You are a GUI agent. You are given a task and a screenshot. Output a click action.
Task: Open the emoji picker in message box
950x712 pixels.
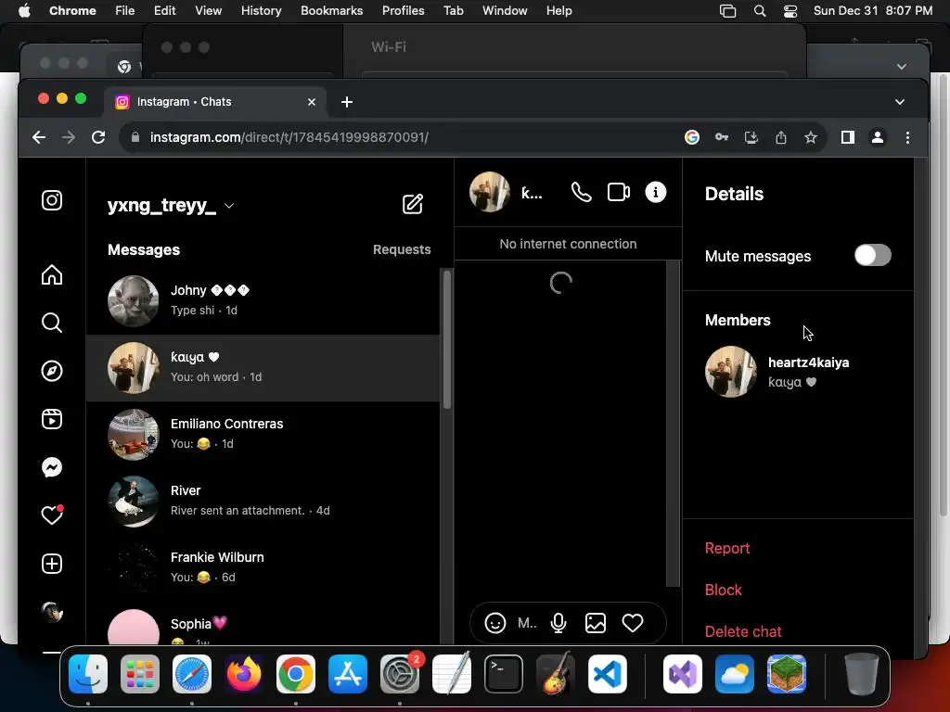click(x=495, y=623)
